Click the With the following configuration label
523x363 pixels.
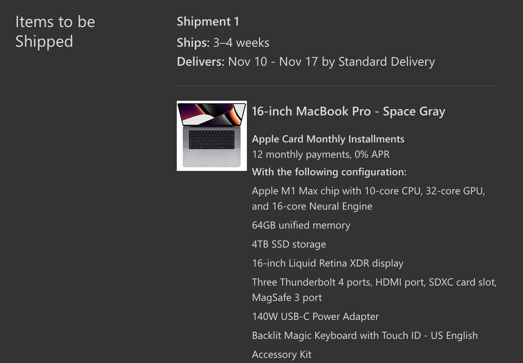tap(329, 172)
